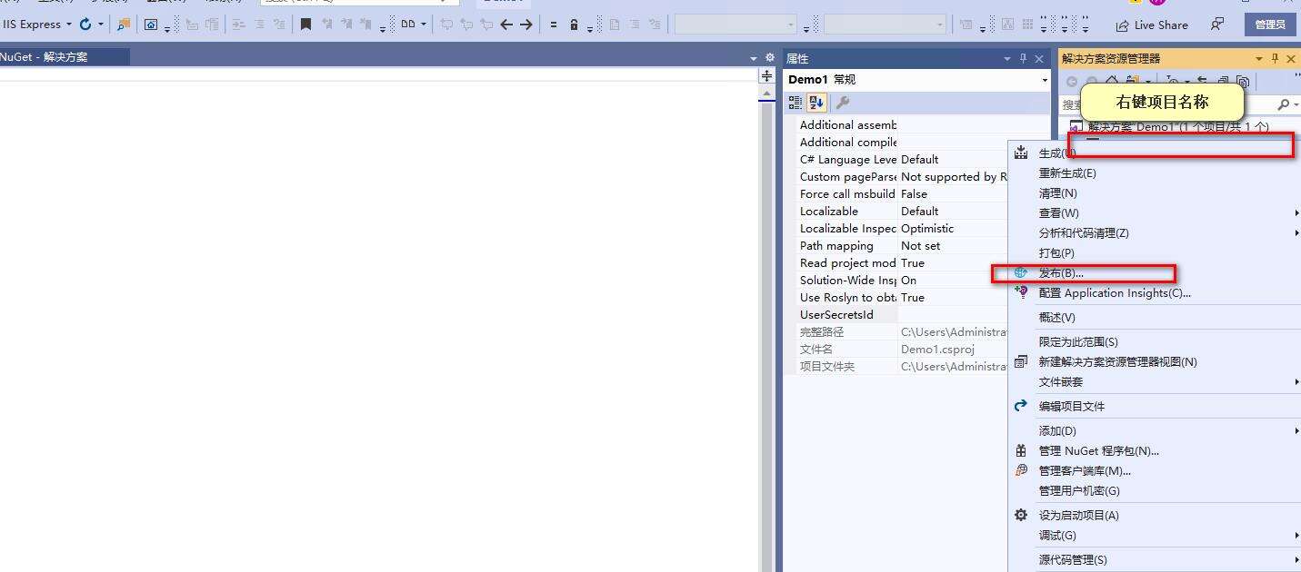Open the IIS Express run target dropdown

click(69, 25)
